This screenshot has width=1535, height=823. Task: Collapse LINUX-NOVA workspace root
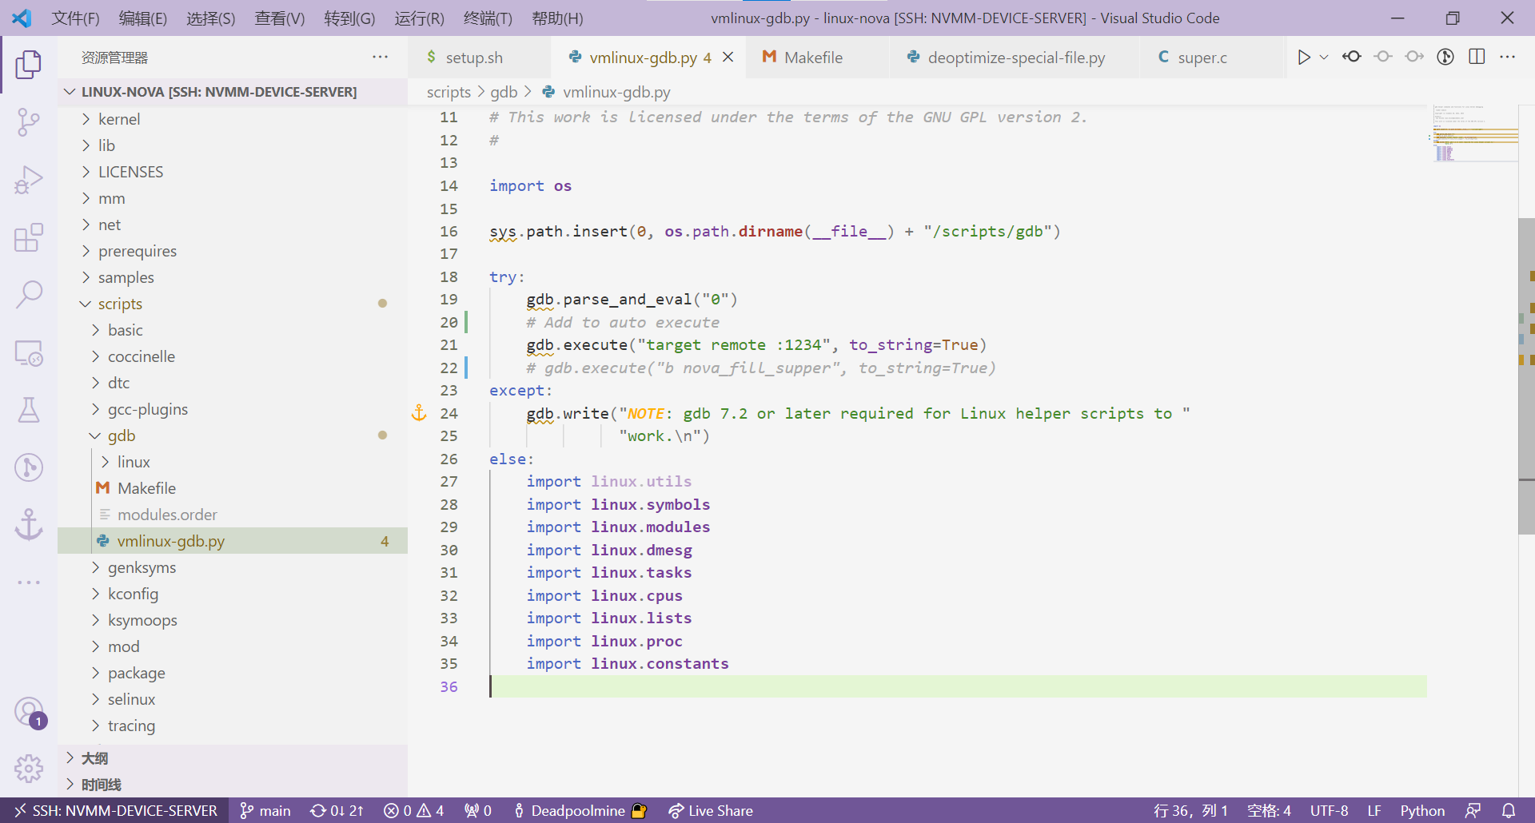click(233, 92)
